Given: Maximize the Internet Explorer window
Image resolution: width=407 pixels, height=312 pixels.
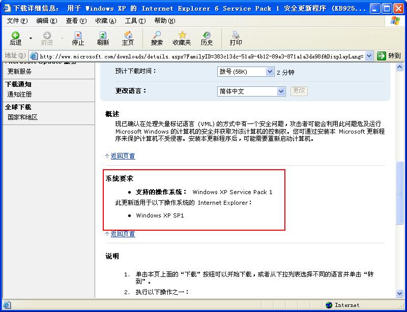Looking at the screenshot, I should tap(387, 9).
